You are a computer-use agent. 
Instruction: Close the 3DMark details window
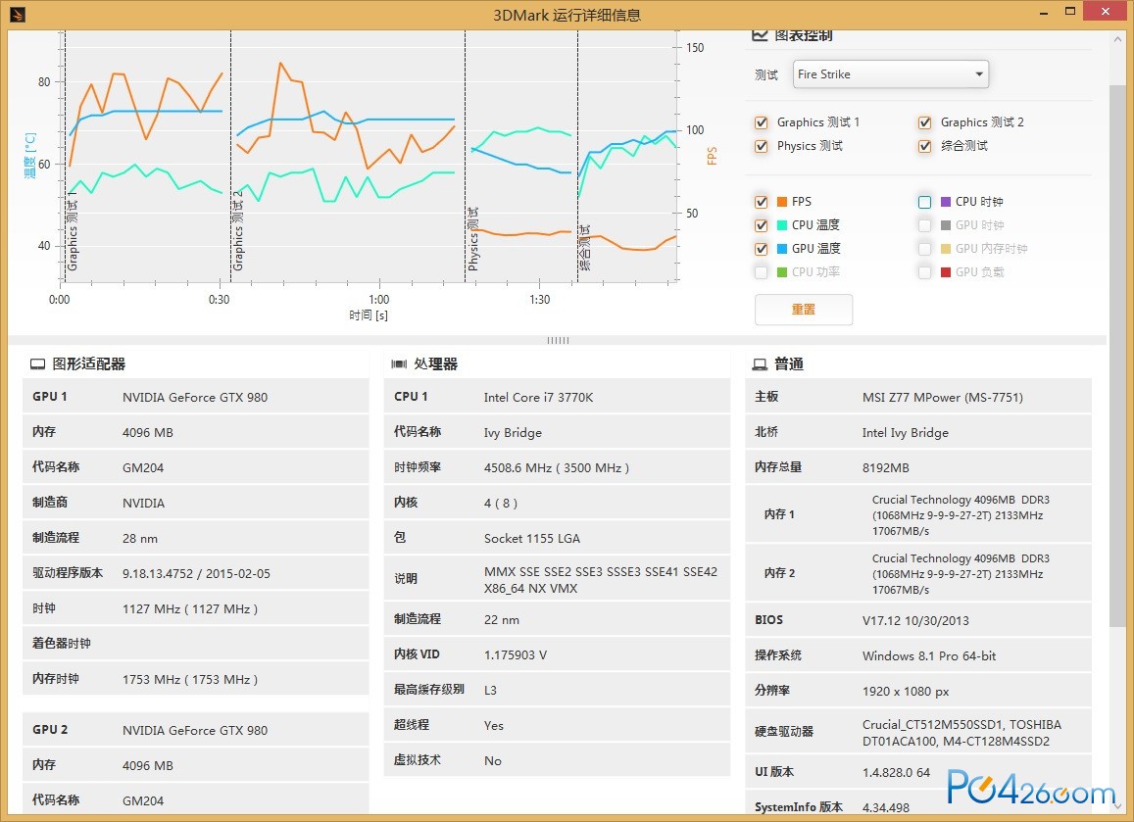(x=1106, y=11)
